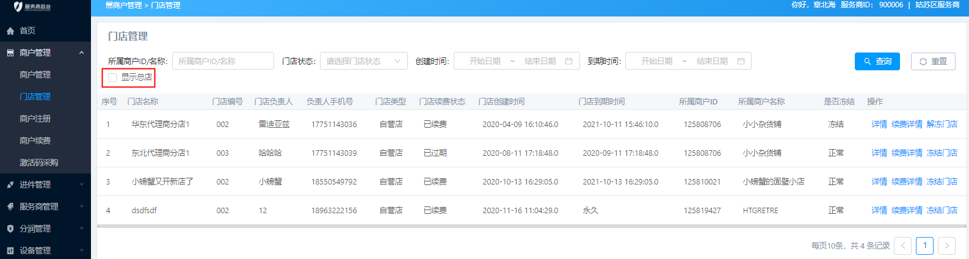Open the 门店状态 dropdown

coord(363,61)
